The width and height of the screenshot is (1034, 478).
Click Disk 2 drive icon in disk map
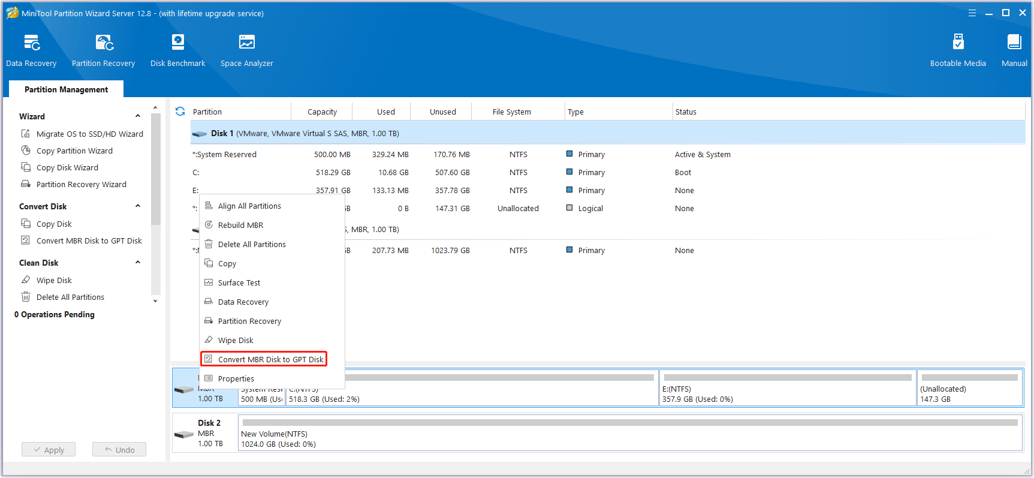(x=183, y=434)
